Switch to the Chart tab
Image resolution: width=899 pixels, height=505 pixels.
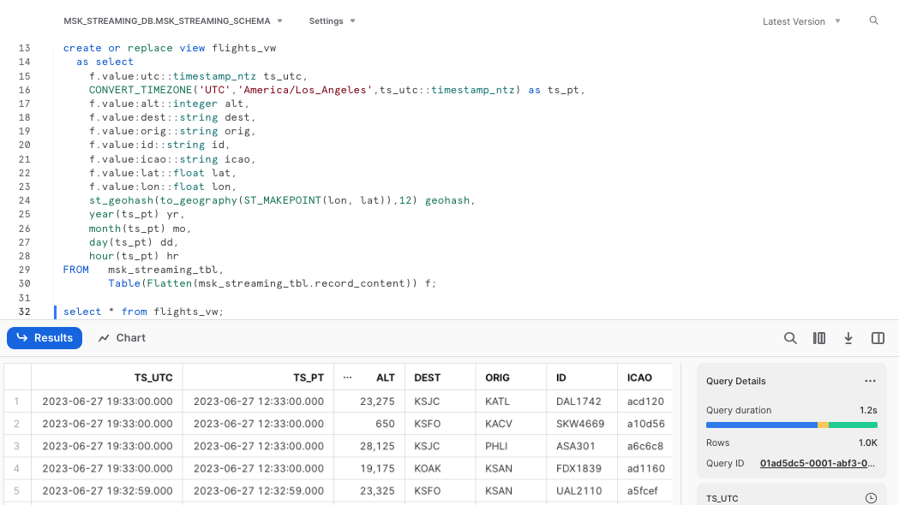(x=122, y=338)
